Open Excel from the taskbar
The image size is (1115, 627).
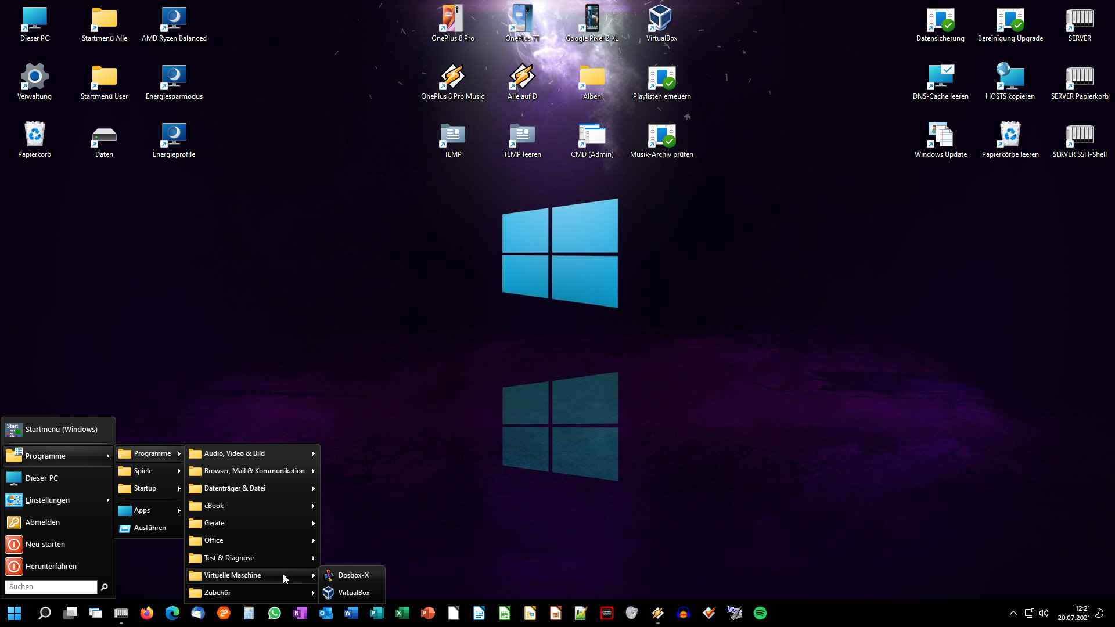pyautogui.click(x=402, y=613)
